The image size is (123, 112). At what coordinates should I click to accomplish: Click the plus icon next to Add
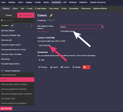[39, 60]
